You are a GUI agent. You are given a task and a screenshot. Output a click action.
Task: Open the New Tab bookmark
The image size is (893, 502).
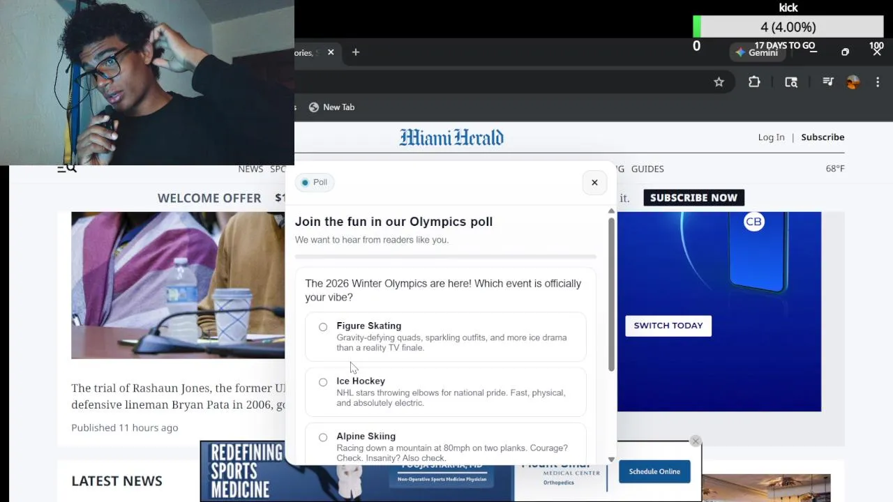[x=332, y=107]
